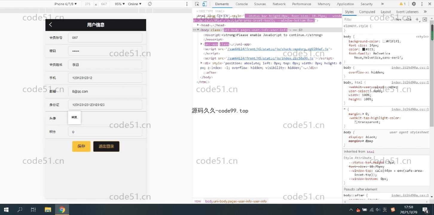Image resolution: width=434 pixels, height=215 pixels.
Task: Open the Online throttling dropdown
Action: coord(135,4)
